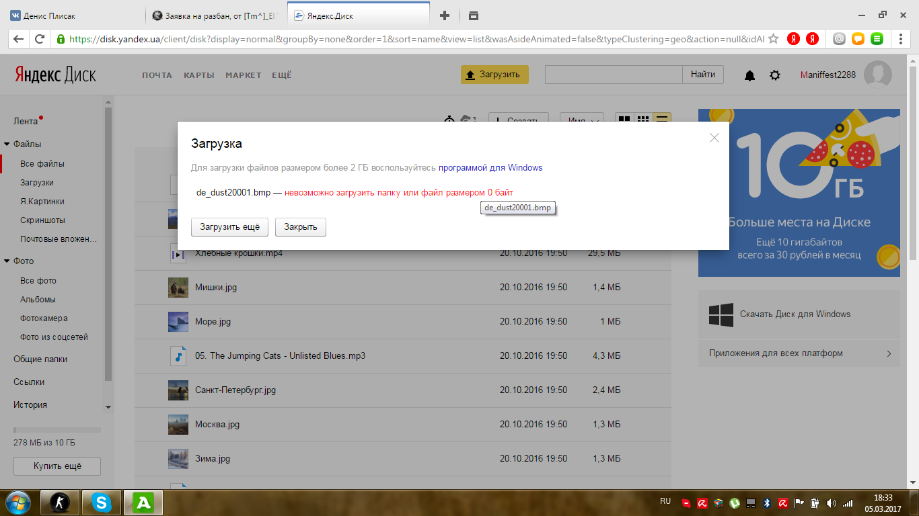This screenshot has height=516, width=919.
Task: Switch to small tiles view icon
Action: click(643, 120)
